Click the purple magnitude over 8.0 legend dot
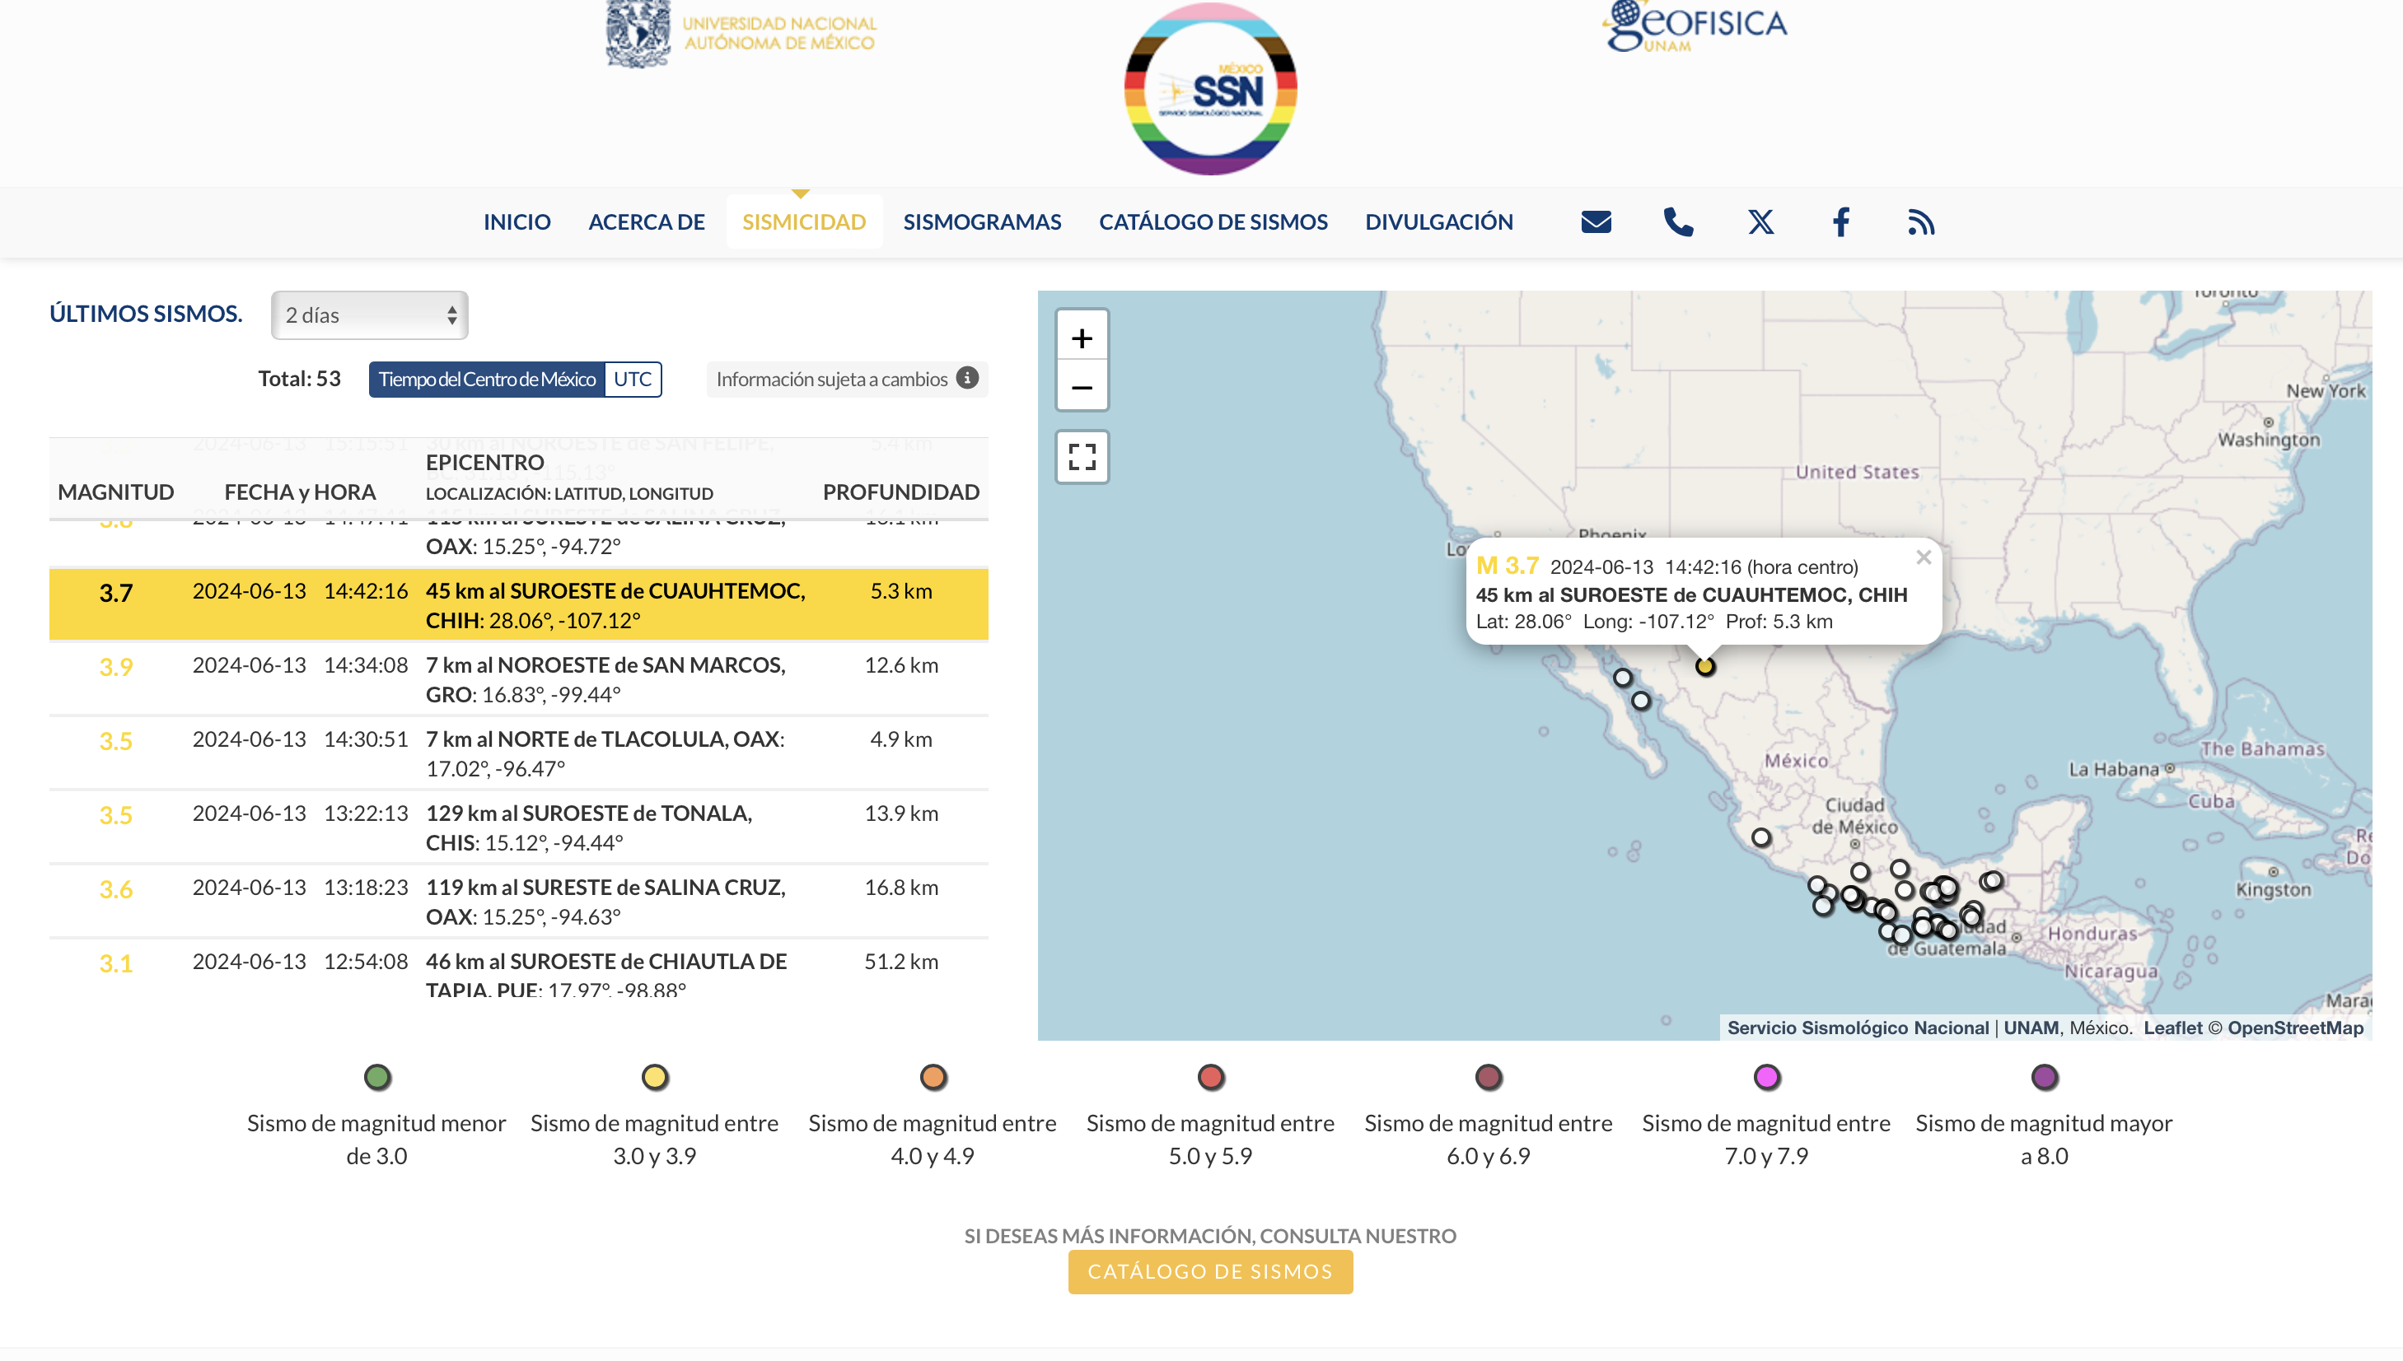The width and height of the screenshot is (2403, 1361). tap(2044, 1077)
